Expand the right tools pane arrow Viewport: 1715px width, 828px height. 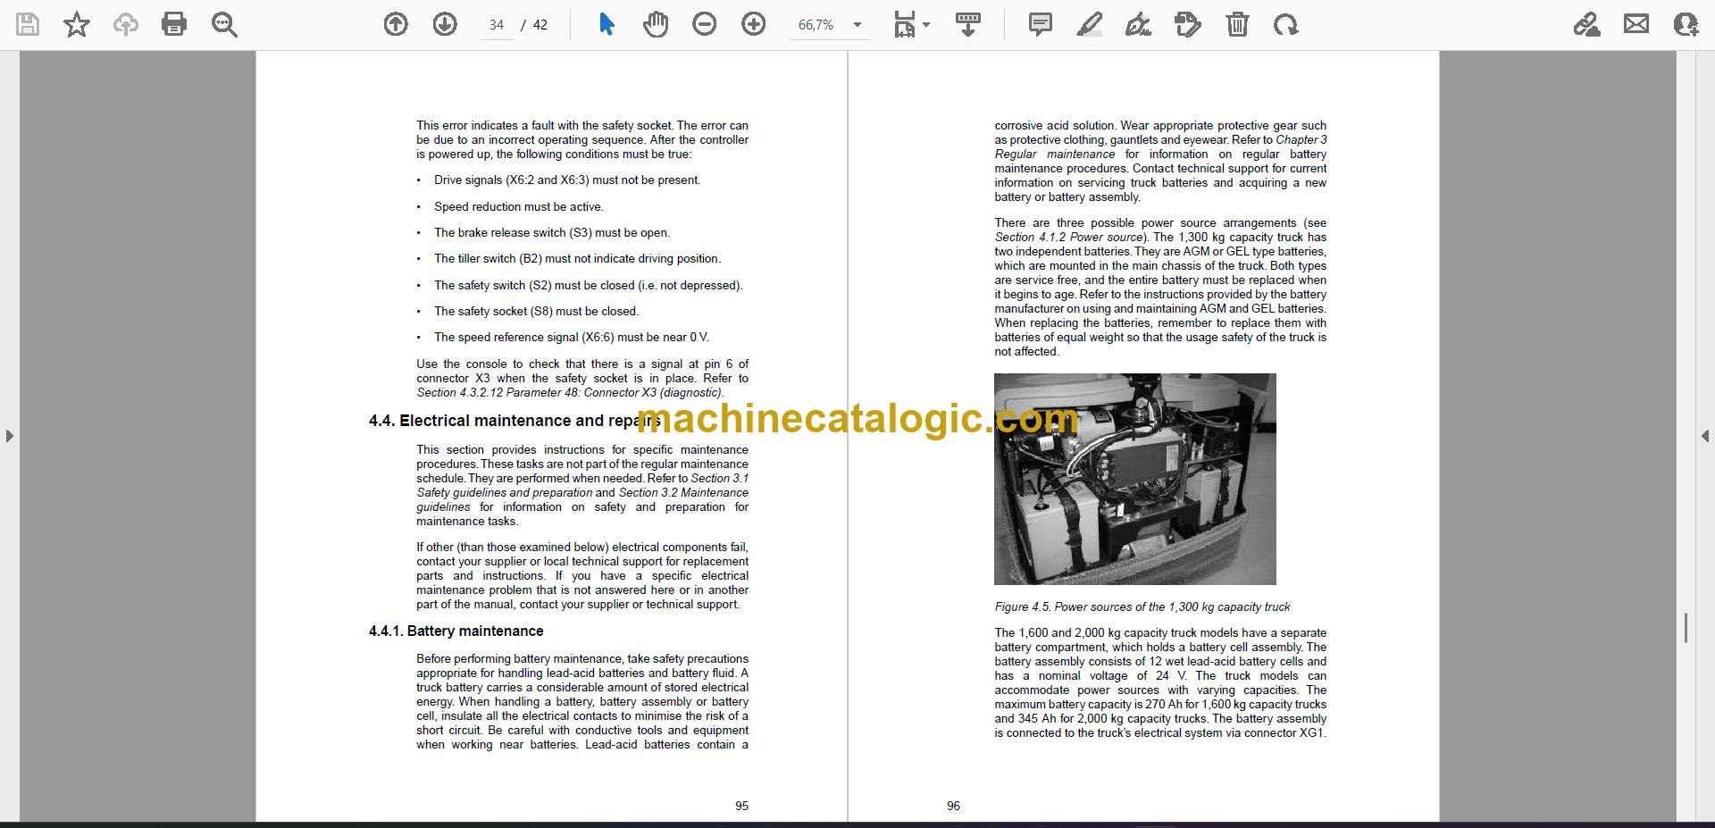click(1704, 436)
